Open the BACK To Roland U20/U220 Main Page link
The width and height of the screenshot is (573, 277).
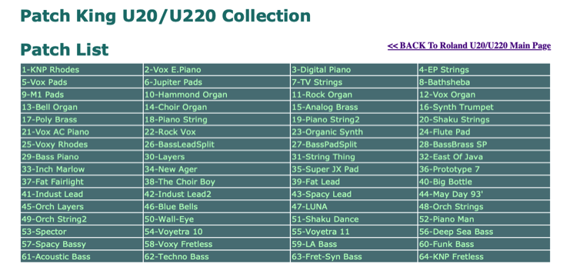(469, 45)
